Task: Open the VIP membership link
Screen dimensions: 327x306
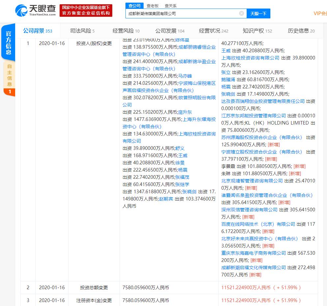Action: tap(320, 13)
